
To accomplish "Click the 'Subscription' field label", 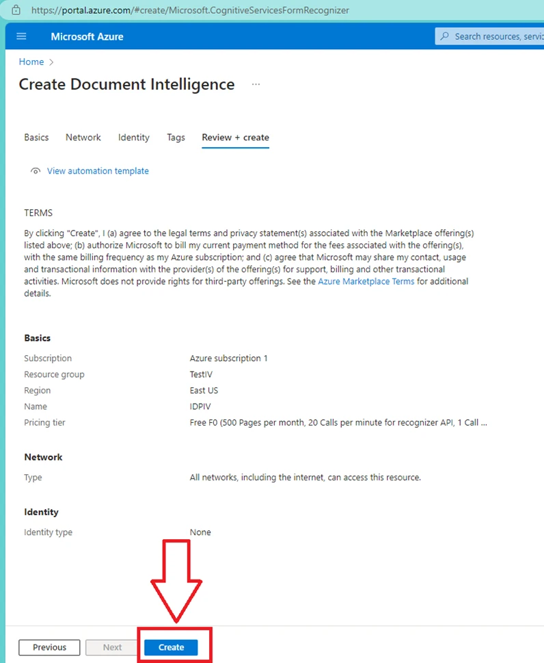I will click(48, 358).
